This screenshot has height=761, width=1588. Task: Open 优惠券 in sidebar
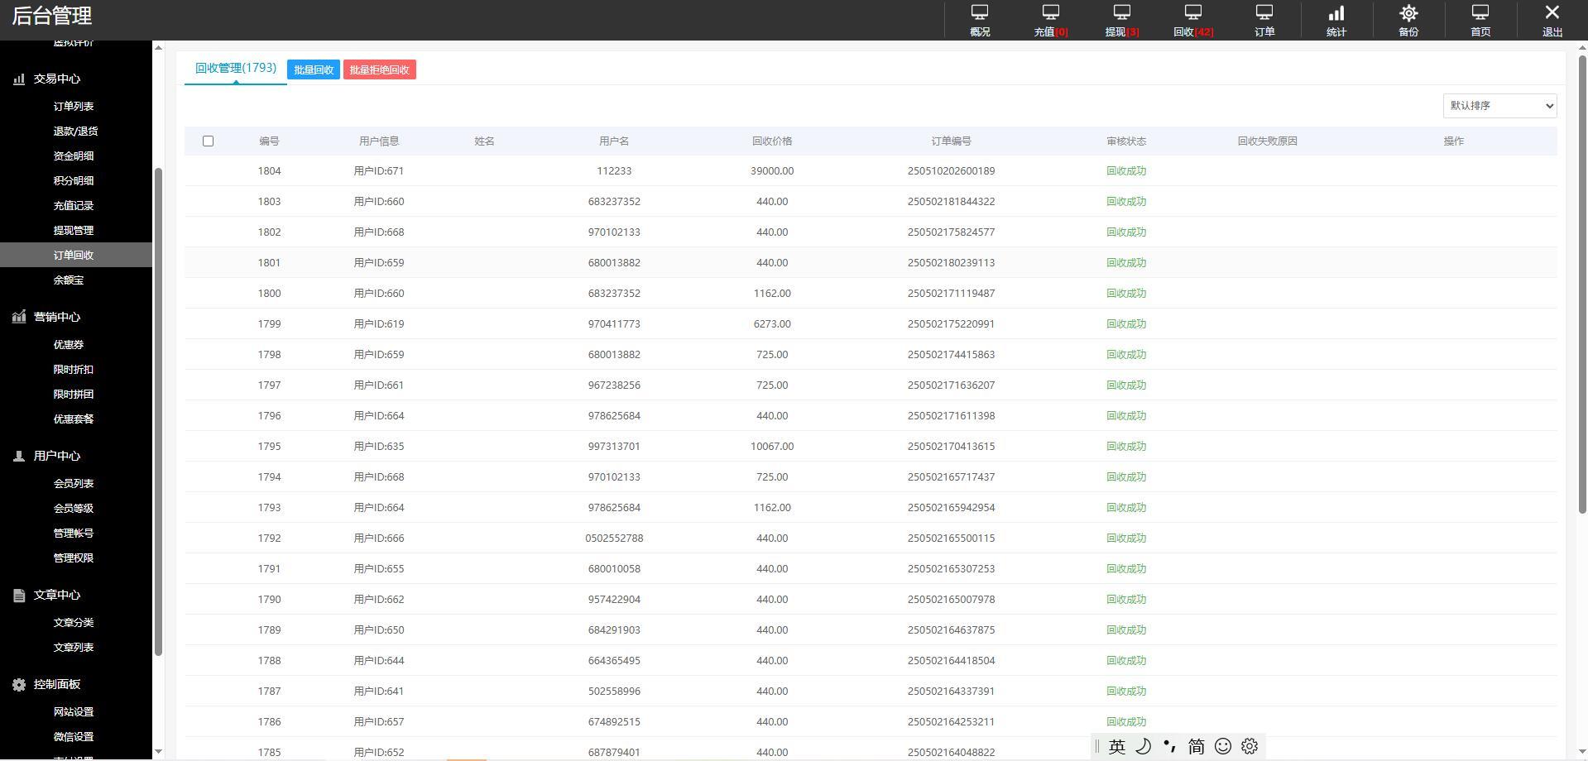(x=69, y=344)
